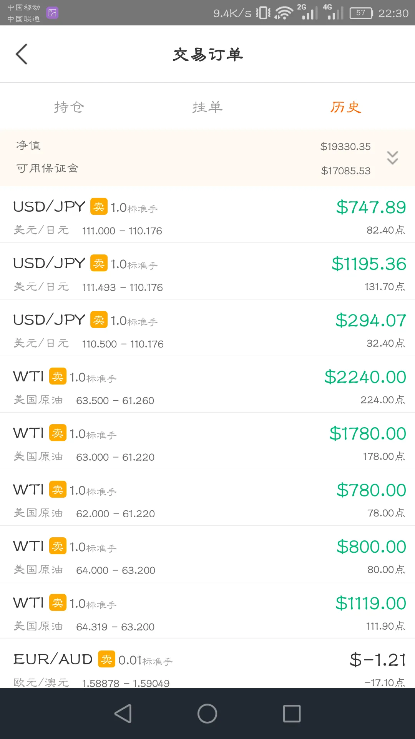The width and height of the screenshot is (415, 739).
Task: Open the USD/JPY order with $1195.36 profit
Action: [x=207, y=271]
